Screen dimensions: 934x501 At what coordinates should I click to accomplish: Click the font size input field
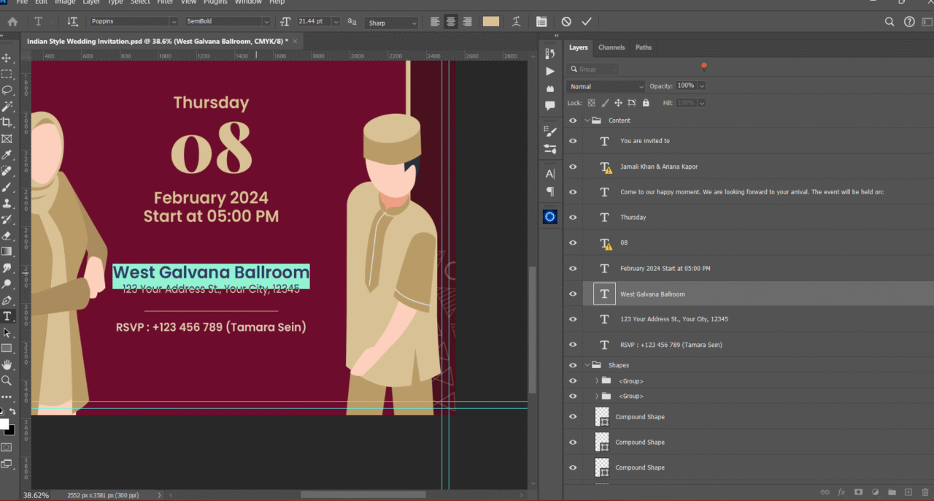pyautogui.click(x=313, y=22)
